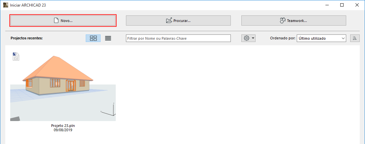Toggle the sort order direction icon

tap(355, 38)
